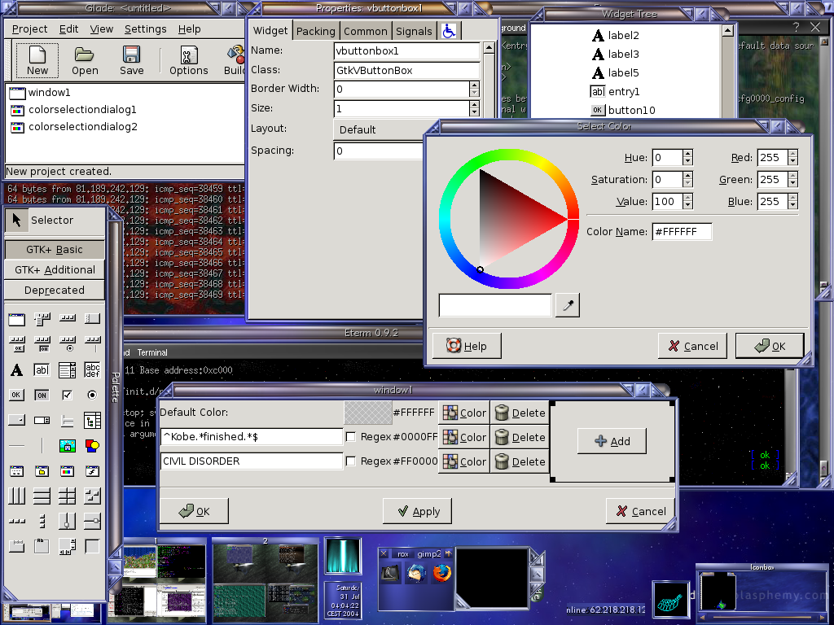Select the Label widget in the palette
834x625 pixels.
click(x=16, y=370)
